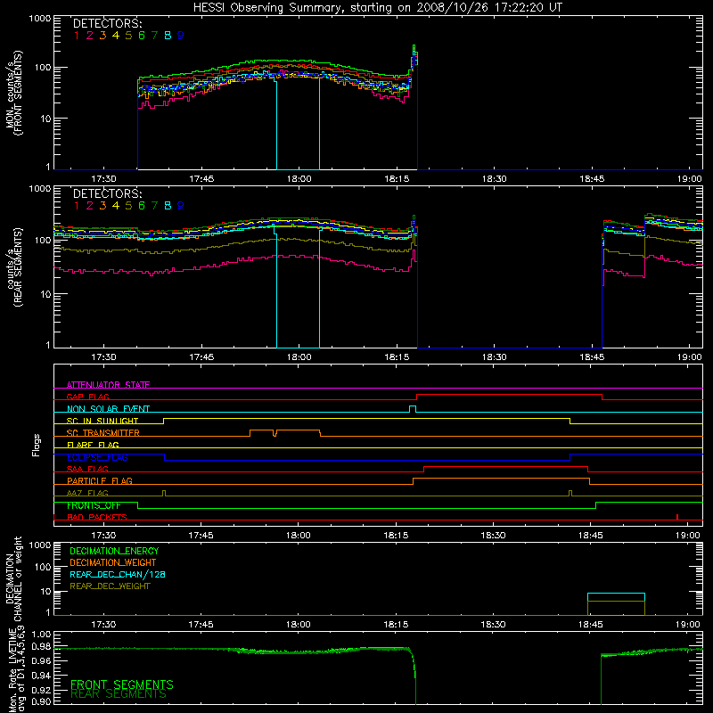Click the SC_TRANSMITTER flag label
This screenshot has height=713, width=713.
(x=103, y=433)
